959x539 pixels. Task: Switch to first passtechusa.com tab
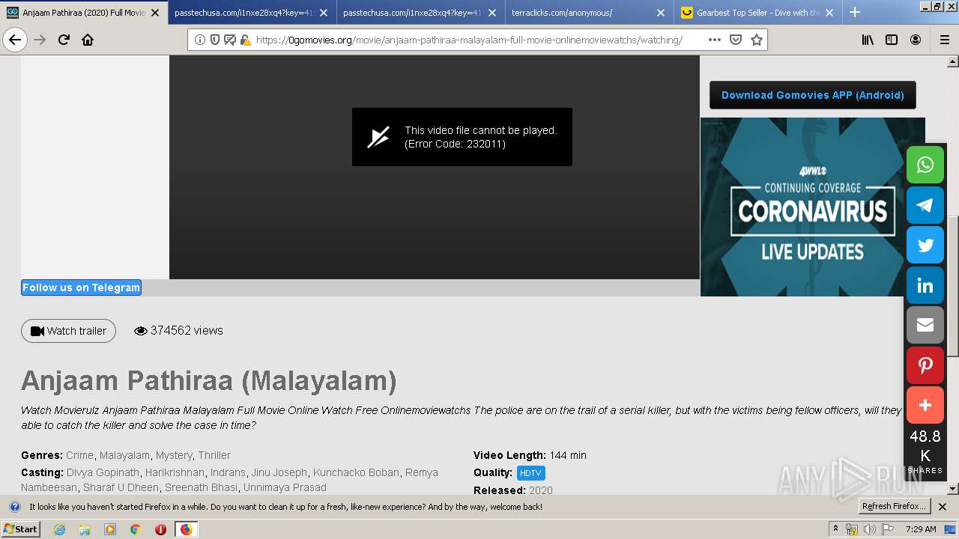[x=252, y=13]
